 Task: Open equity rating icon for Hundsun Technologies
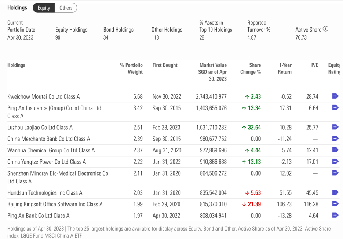(335, 192)
